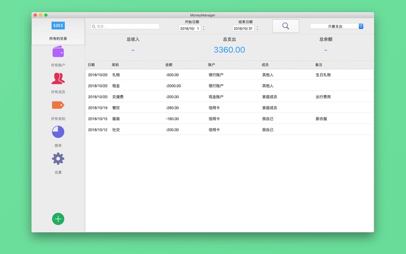Select the 餐饮 -280.00 transaction row
Screen dimensions: 406x254
(x=228, y=108)
